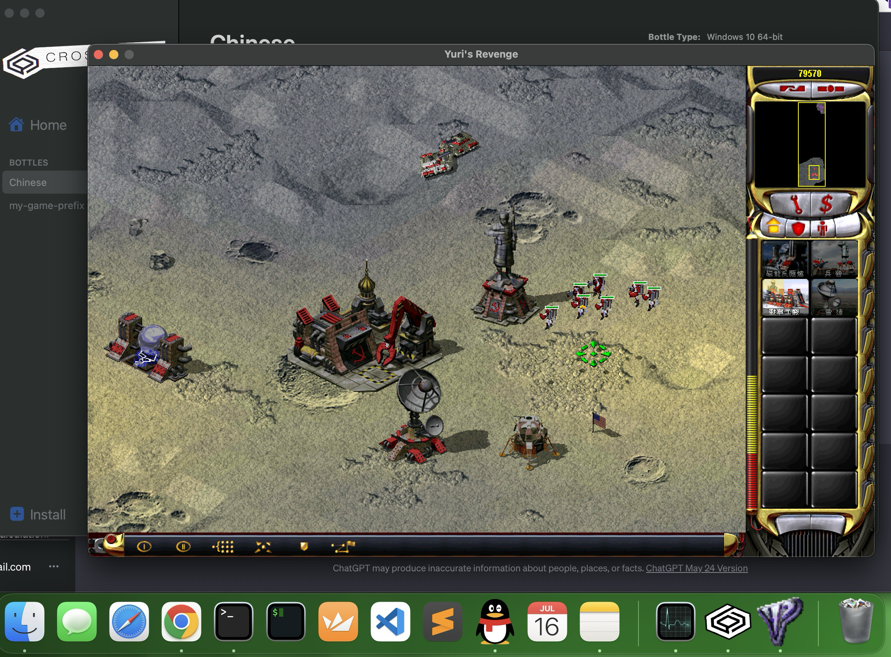This screenshot has height=657, width=891.
Task: Click the War Factory build cameo
Action: [785, 297]
